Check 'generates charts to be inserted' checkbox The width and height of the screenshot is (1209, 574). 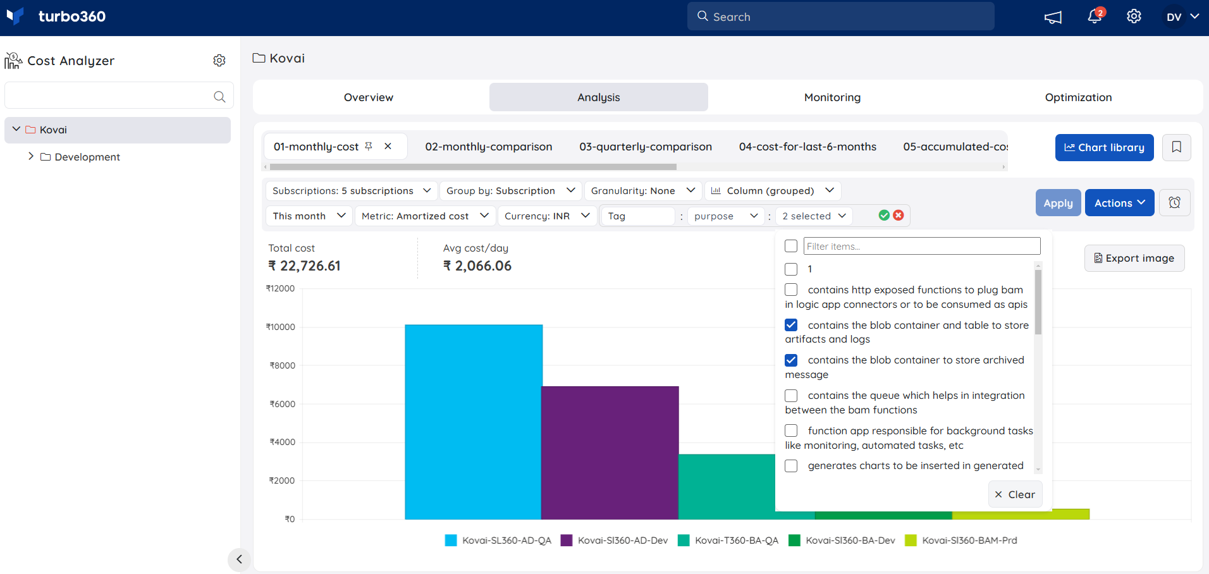[791, 466]
